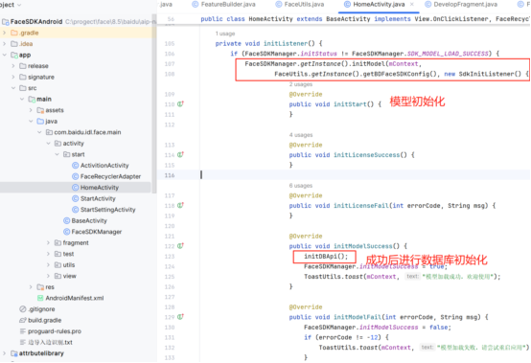Open AndroidManifest.xml in project tree
This screenshot has width=531, height=363.
point(75,298)
